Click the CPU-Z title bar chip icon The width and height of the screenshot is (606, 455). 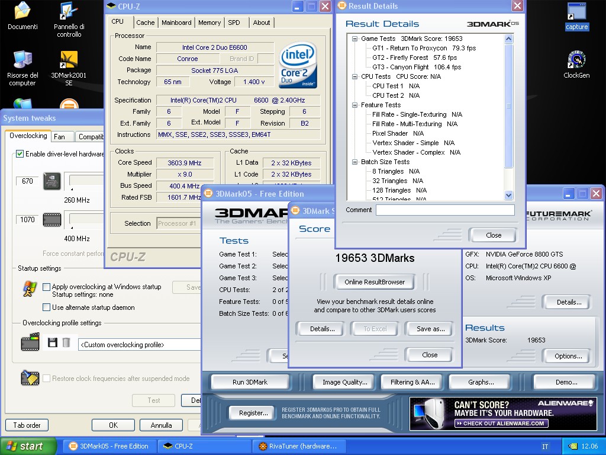[111, 6]
